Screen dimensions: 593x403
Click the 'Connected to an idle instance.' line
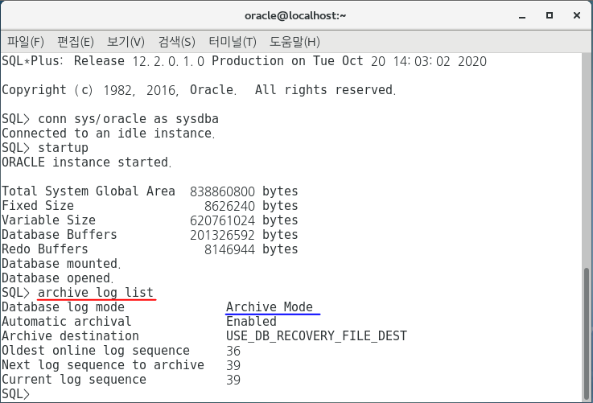(x=108, y=133)
